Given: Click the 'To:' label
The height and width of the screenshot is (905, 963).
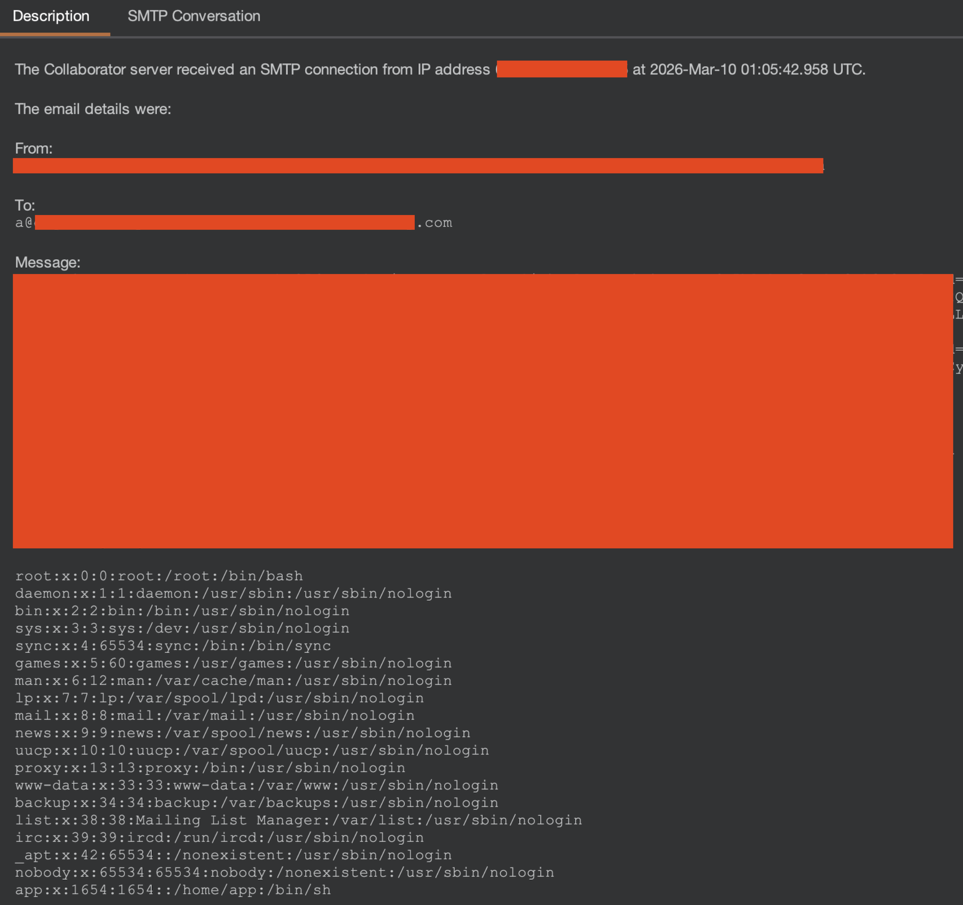Looking at the screenshot, I should tap(25, 206).
